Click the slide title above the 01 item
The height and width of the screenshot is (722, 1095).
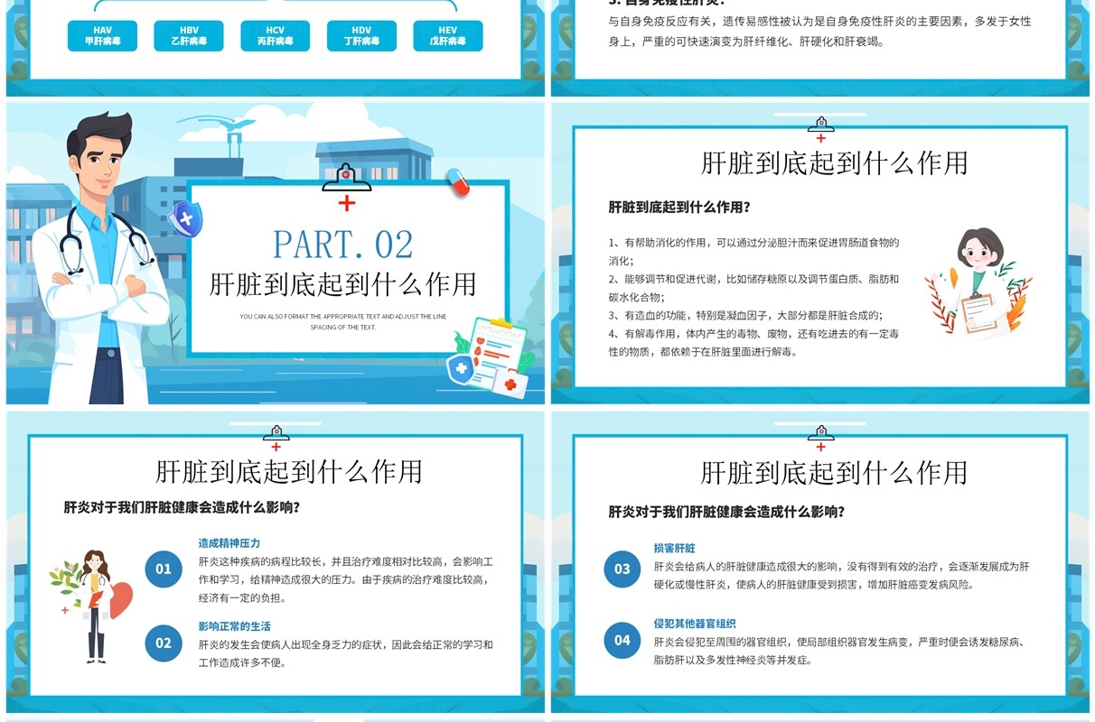(289, 471)
